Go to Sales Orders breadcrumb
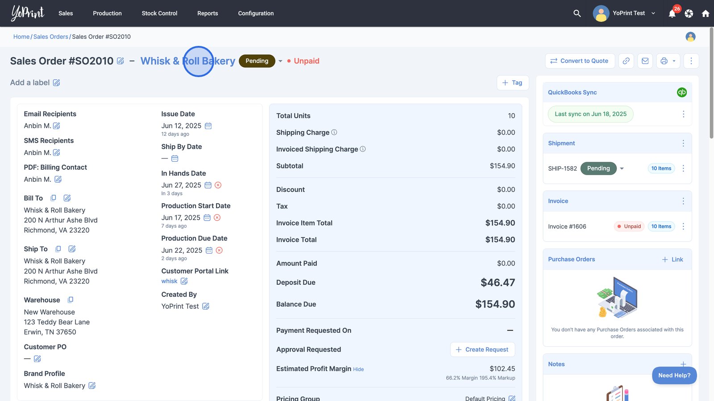The image size is (714, 401). click(51, 37)
